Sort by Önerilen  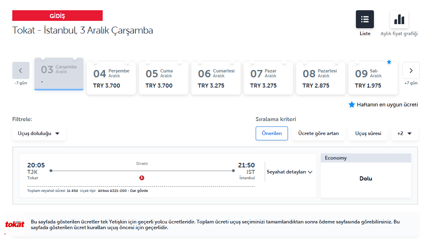coord(272,133)
